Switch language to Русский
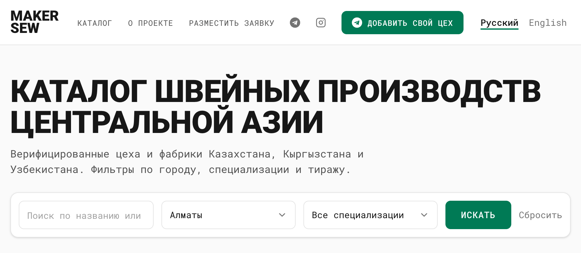Viewport: 581px width, 253px height. pyautogui.click(x=499, y=23)
